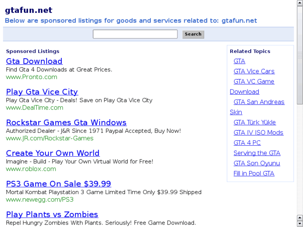Click the search text input field
Image resolution: width=303 pixels, height=227 pixels.
[135, 34]
